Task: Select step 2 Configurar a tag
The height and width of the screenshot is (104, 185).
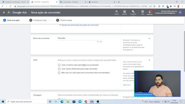Action: click(38, 20)
